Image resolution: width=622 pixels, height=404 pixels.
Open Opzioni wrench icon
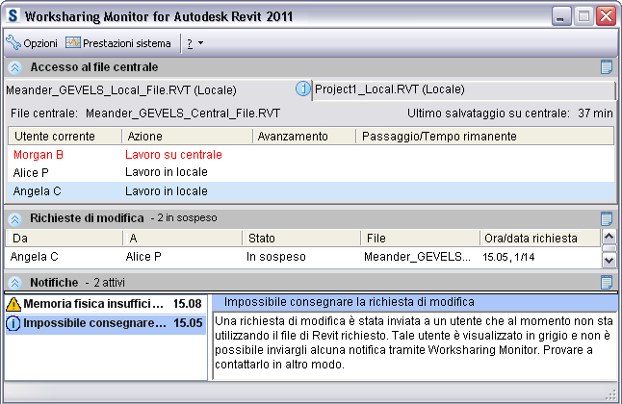tap(13, 43)
